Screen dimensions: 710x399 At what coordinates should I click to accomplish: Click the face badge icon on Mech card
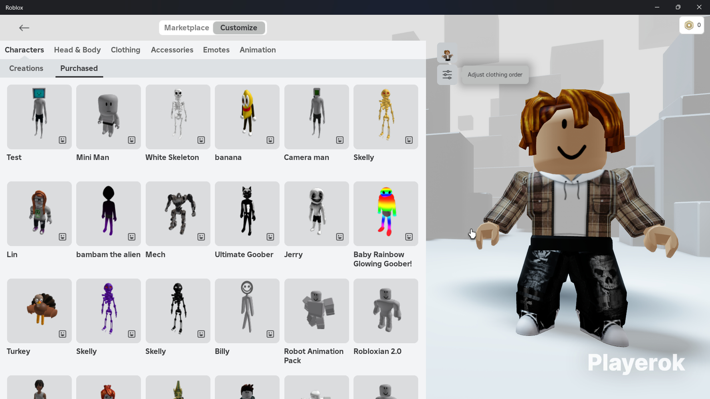pyautogui.click(x=201, y=237)
